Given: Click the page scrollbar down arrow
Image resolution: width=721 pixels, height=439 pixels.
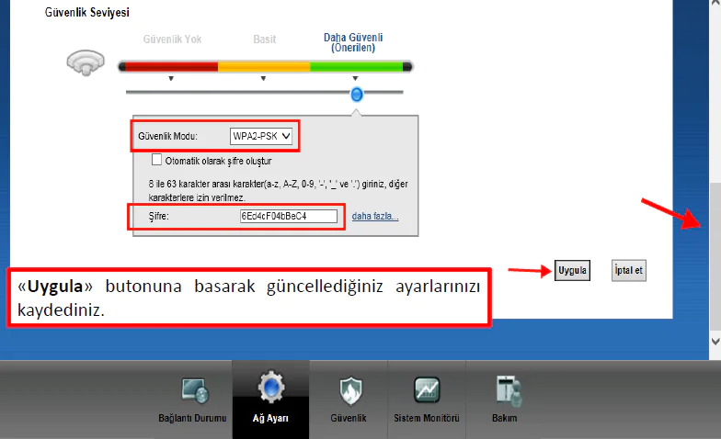Looking at the screenshot, I should [715, 342].
